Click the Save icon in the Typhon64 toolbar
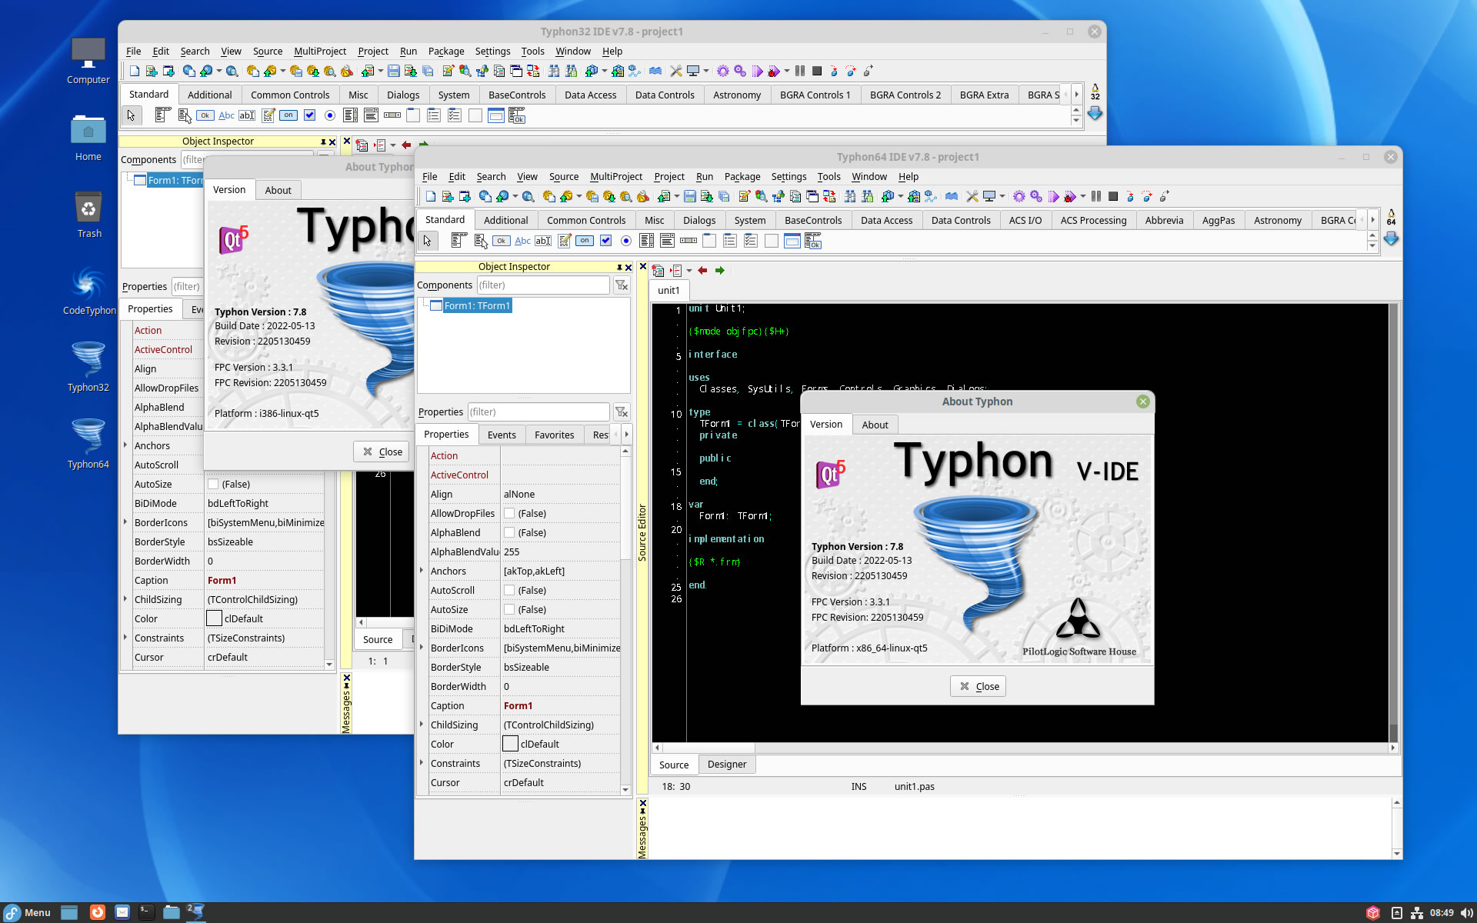The width and height of the screenshot is (1477, 923). (690, 196)
